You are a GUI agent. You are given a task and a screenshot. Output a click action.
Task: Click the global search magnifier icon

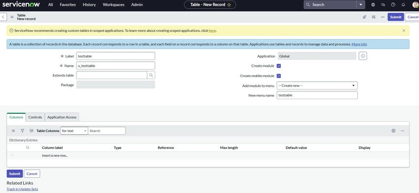tap(308, 5)
